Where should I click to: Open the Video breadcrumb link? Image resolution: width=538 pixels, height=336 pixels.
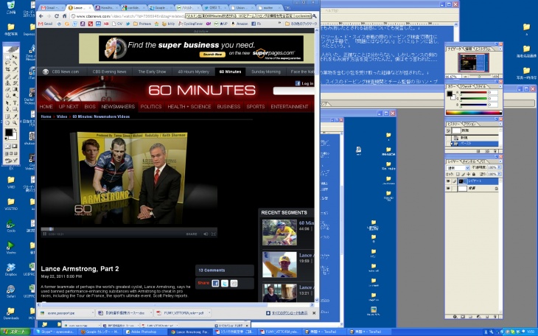(62, 116)
